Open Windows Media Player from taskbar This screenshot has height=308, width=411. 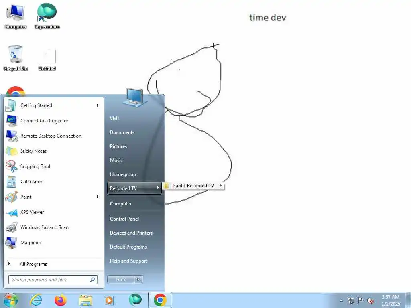[x=110, y=300]
